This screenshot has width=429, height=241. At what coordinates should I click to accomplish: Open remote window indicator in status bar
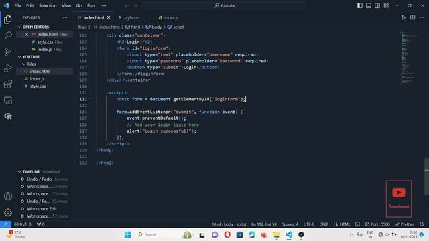(5, 224)
